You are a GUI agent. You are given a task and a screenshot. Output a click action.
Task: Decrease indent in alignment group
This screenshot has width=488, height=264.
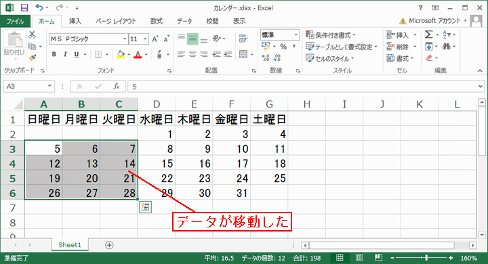[x=217, y=54]
